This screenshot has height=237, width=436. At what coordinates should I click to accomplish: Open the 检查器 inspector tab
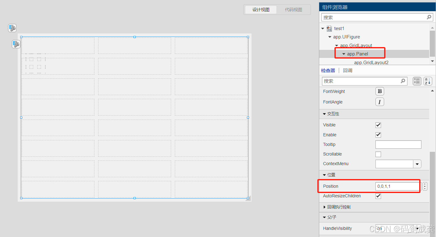click(328, 71)
